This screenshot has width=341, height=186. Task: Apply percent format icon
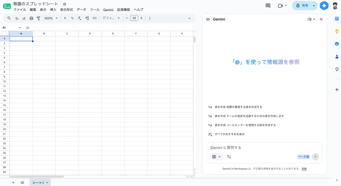click(72, 18)
